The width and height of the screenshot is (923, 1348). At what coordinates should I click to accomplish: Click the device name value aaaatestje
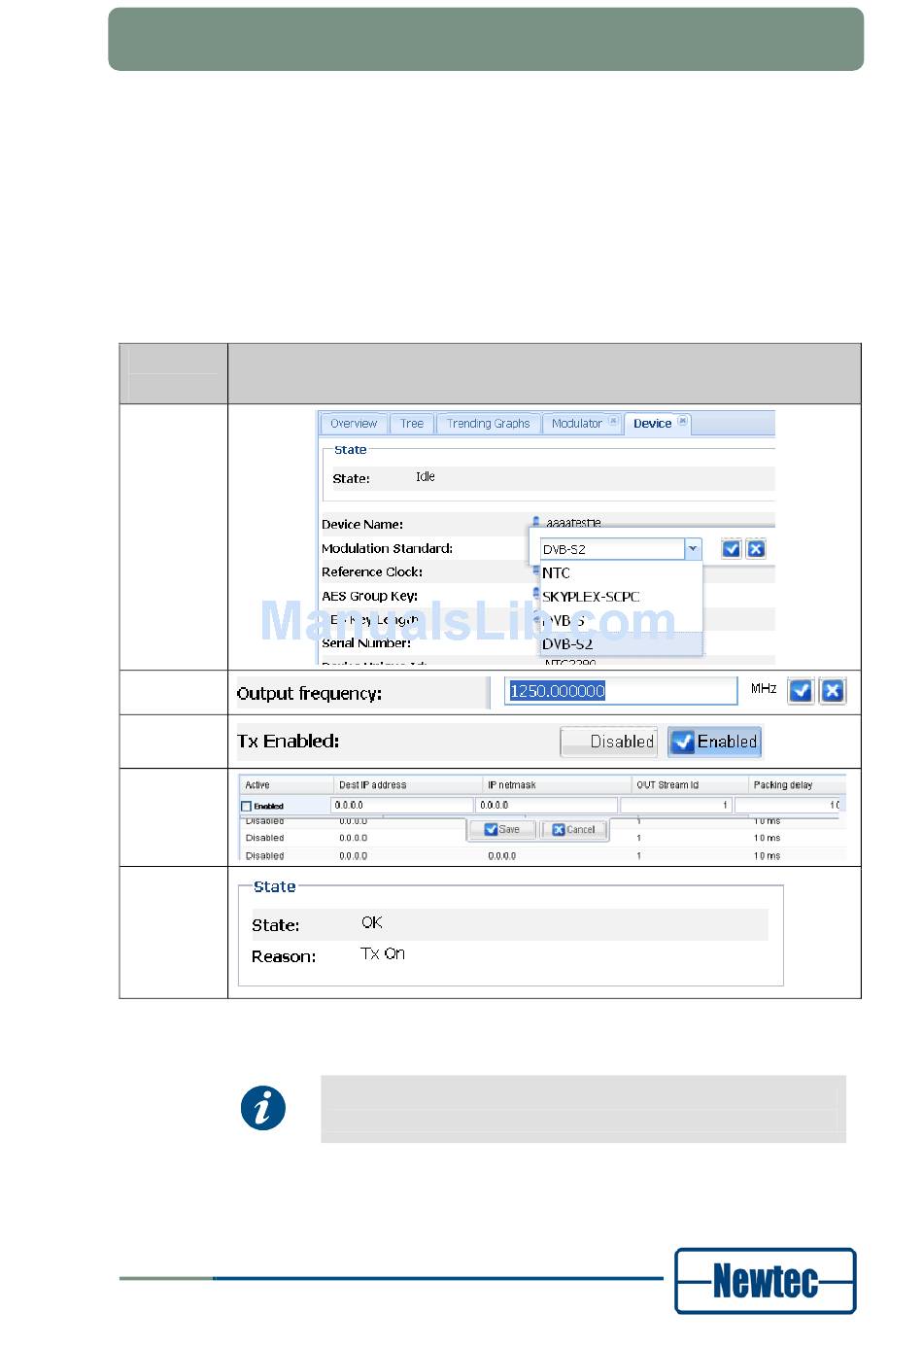click(x=573, y=524)
